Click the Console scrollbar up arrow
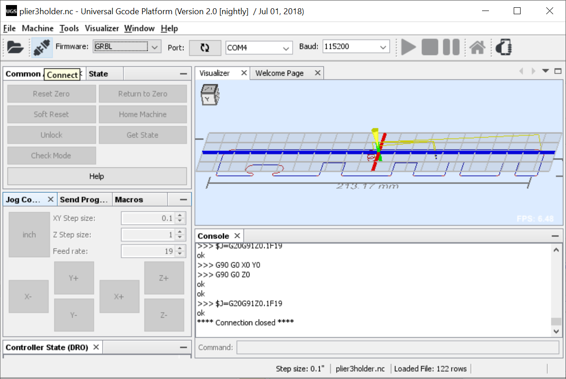This screenshot has width=566, height=379. coord(556,250)
